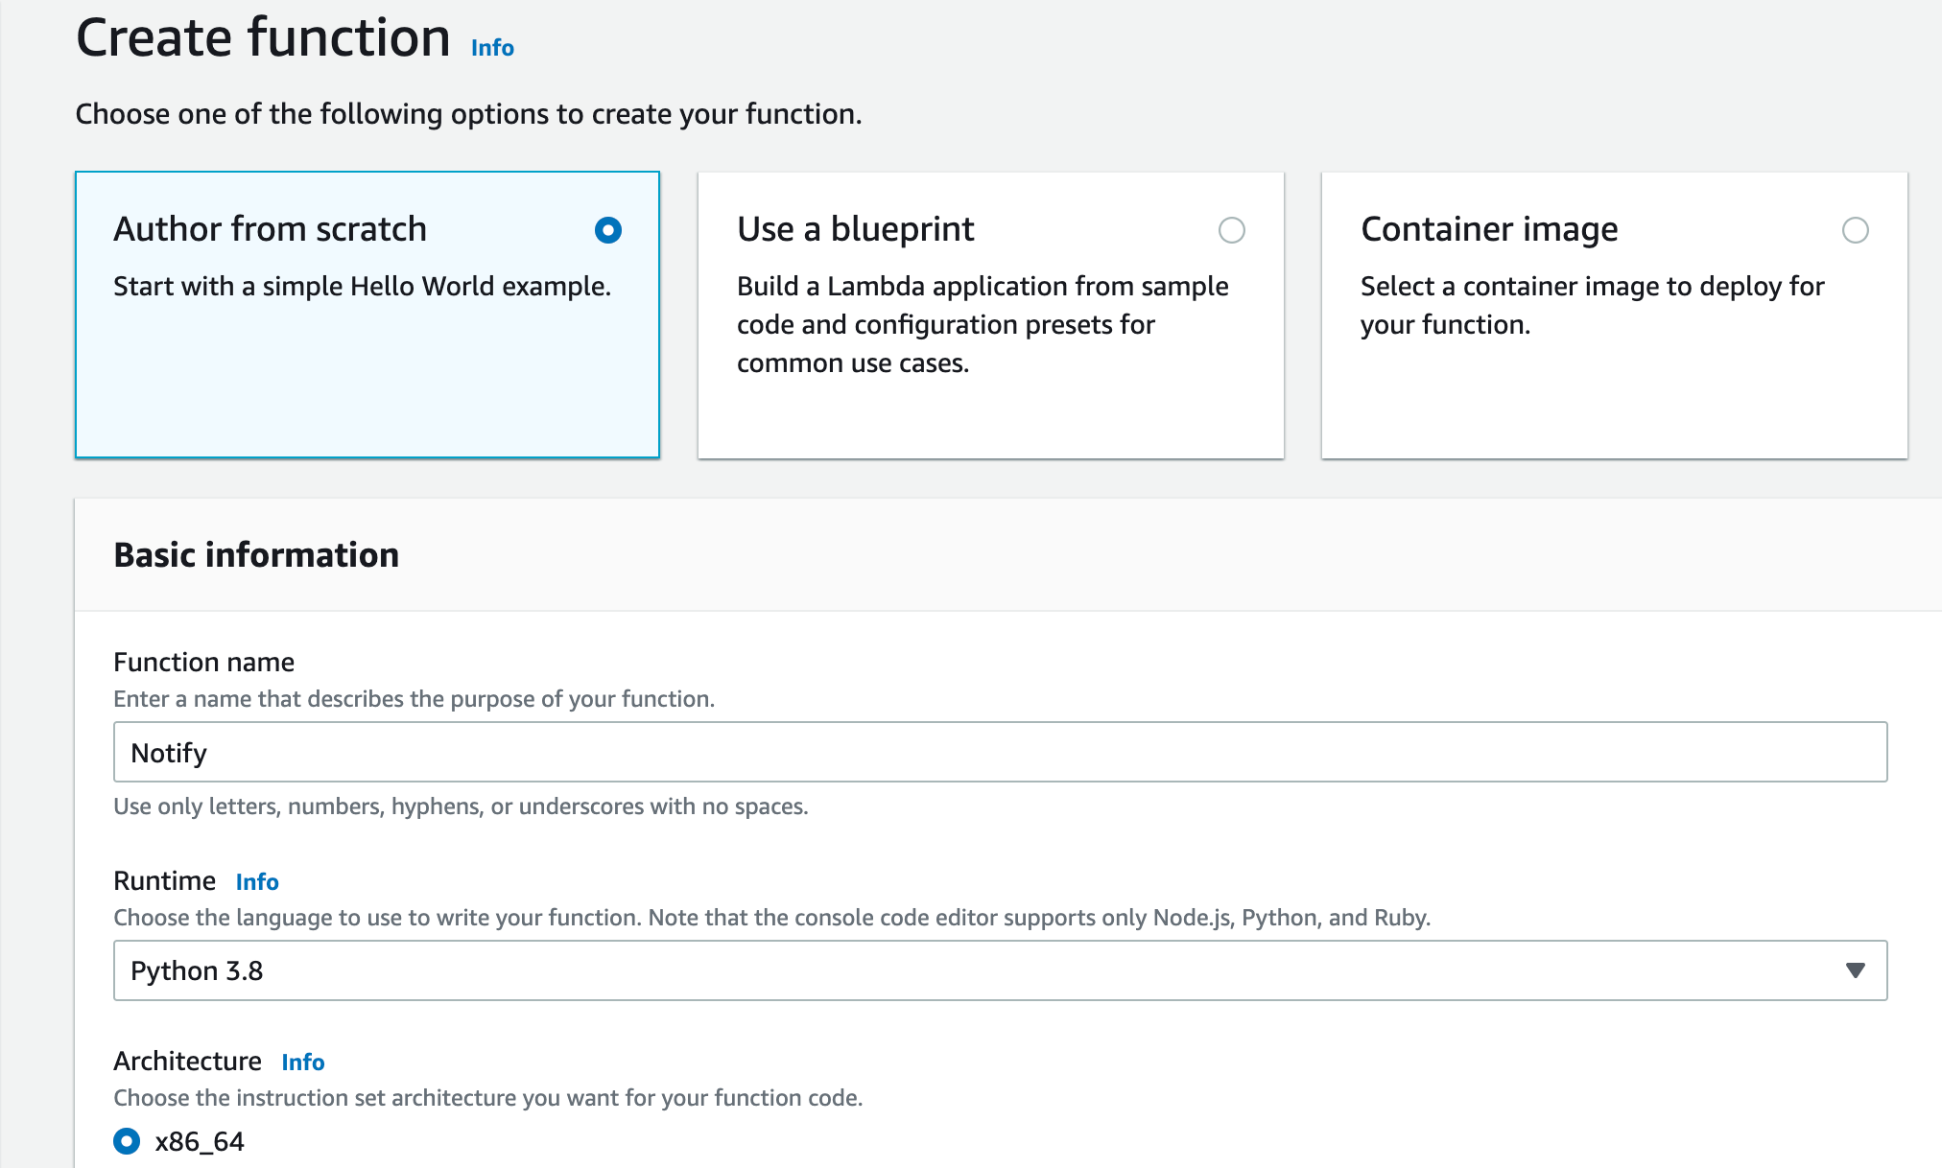1942x1168 pixels.
Task: Click the Use a blueprint card title
Action: coord(855,229)
